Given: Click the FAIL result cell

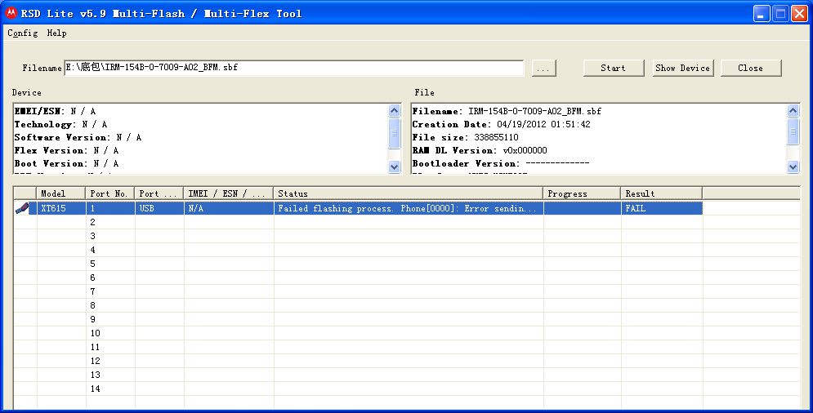Looking at the screenshot, I should click(x=662, y=208).
